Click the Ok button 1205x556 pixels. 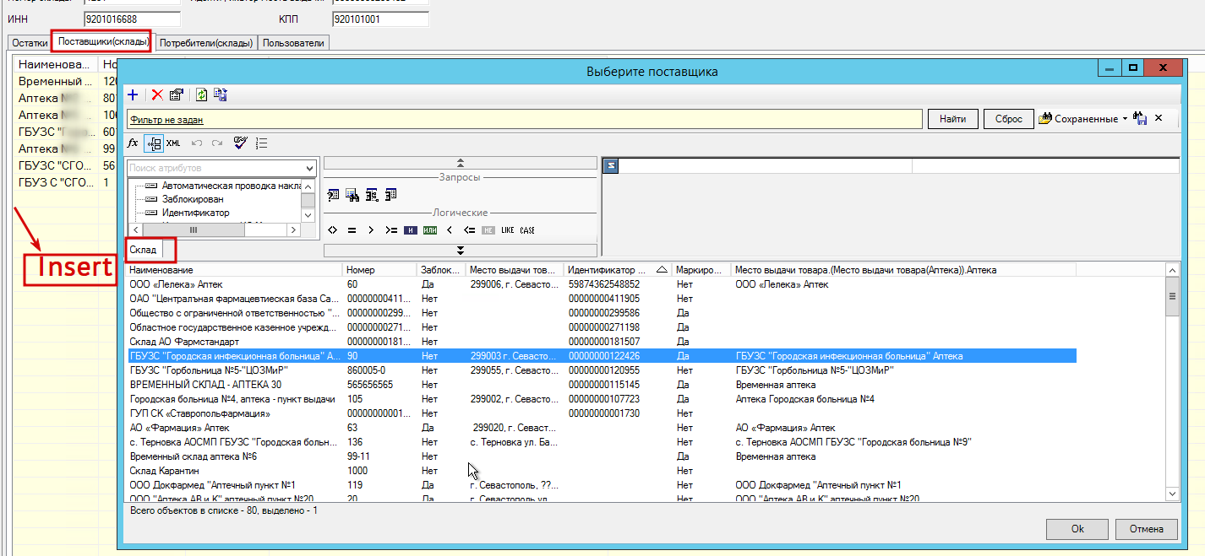(1077, 529)
